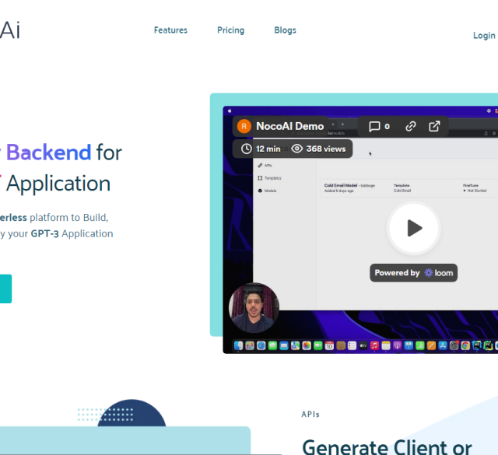This screenshot has height=455, width=498.
Task: Click Notes icon in video dock
Action: click(x=386, y=346)
